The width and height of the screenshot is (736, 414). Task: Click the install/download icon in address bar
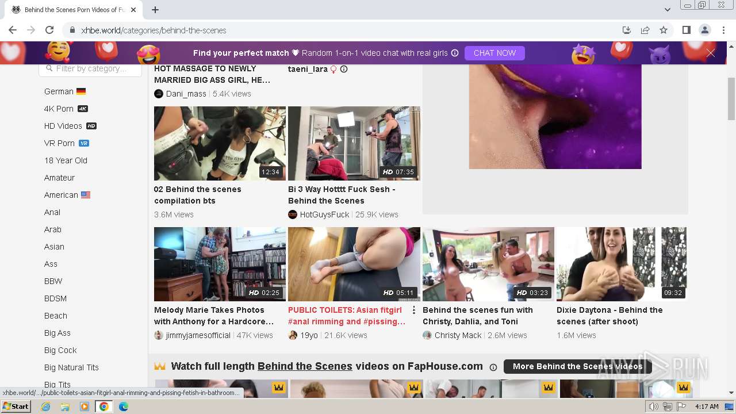[x=627, y=30]
